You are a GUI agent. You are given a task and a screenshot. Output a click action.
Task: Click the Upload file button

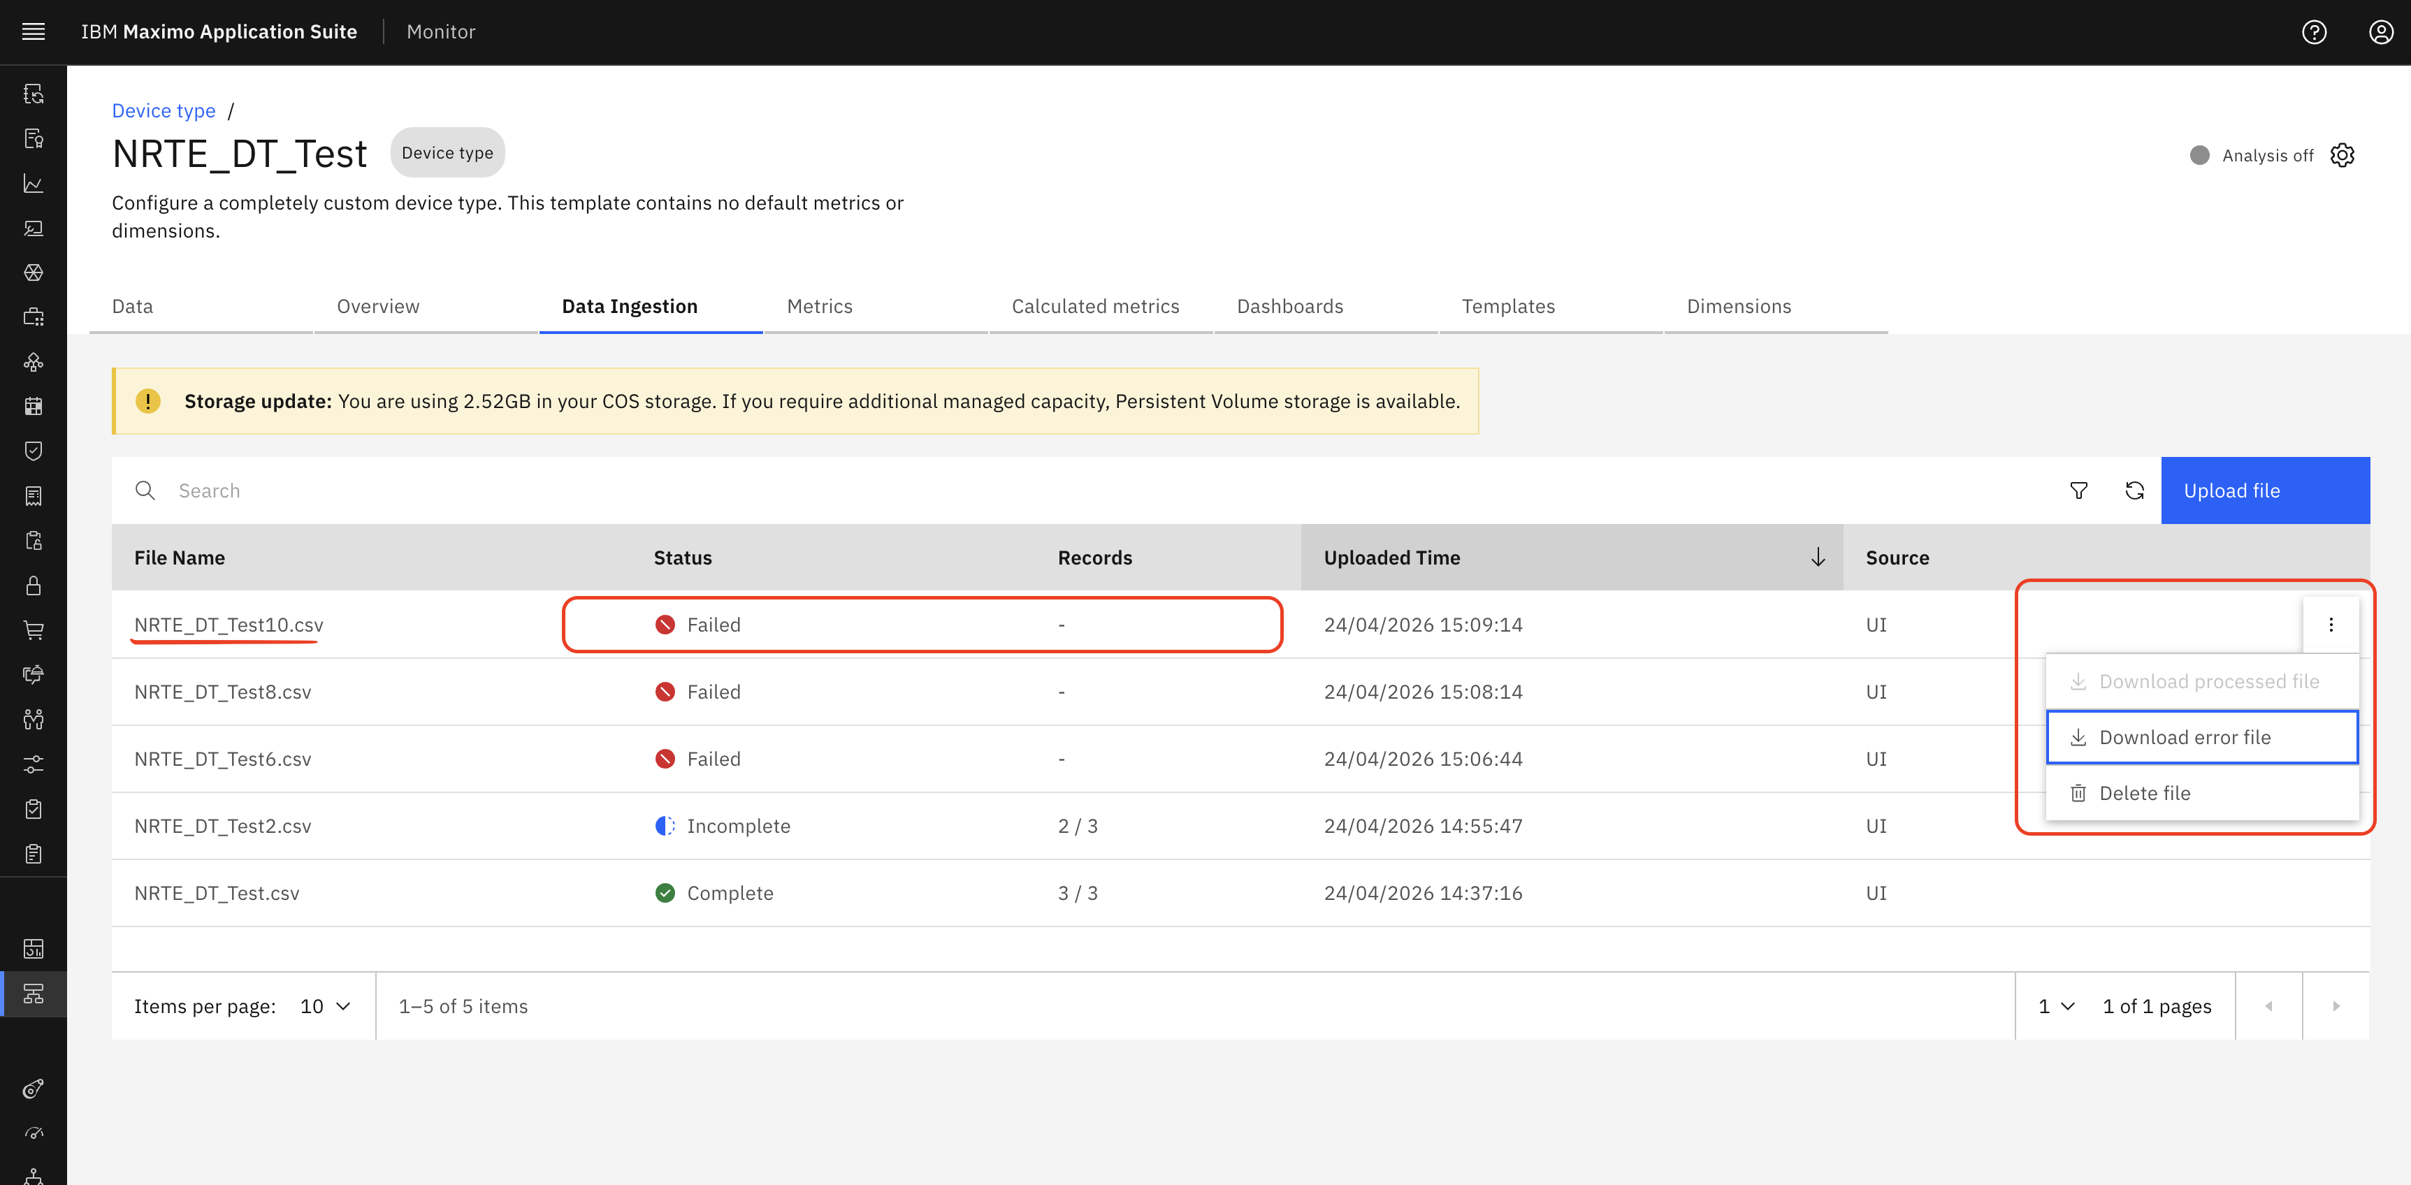click(2265, 490)
